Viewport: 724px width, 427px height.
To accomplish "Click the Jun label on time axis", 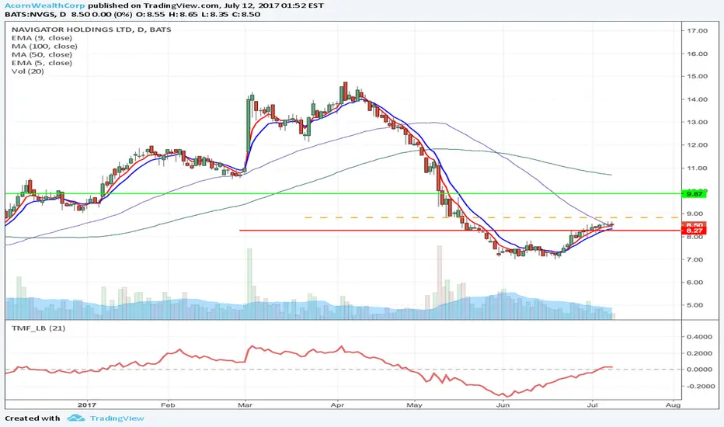I will 503,405.
